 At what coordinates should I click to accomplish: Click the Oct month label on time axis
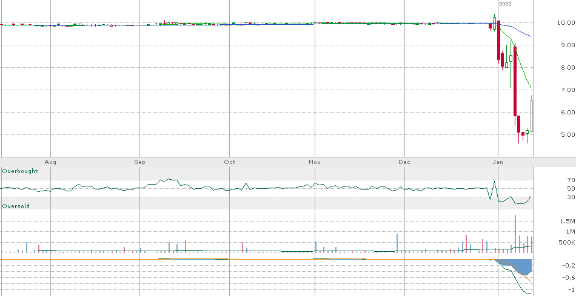coord(230,162)
